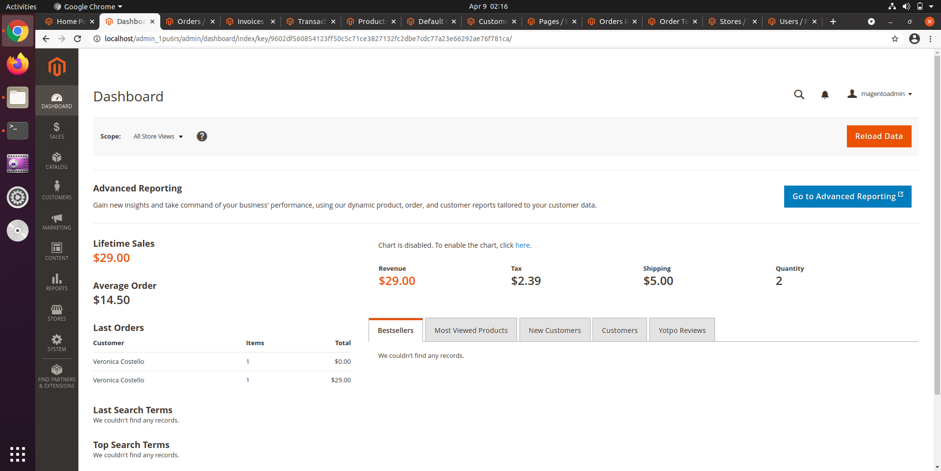Click the Lifetime Sales $29.00 value

(x=112, y=258)
